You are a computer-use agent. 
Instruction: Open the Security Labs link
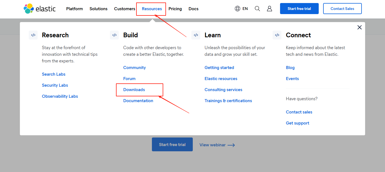(55, 85)
